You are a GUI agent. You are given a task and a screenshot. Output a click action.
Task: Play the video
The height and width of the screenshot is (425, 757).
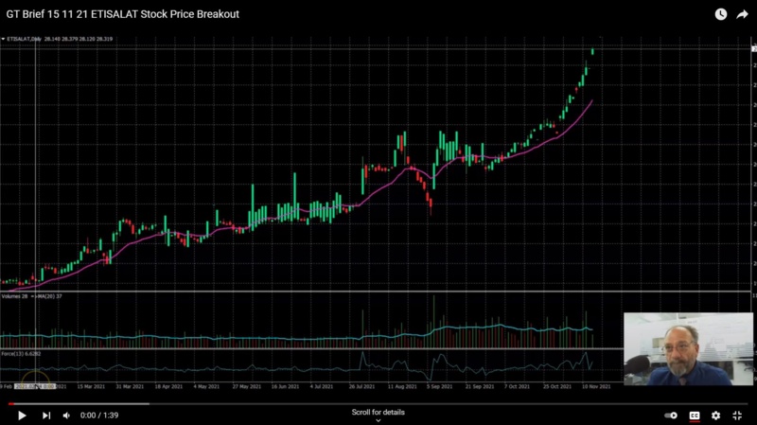click(22, 416)
